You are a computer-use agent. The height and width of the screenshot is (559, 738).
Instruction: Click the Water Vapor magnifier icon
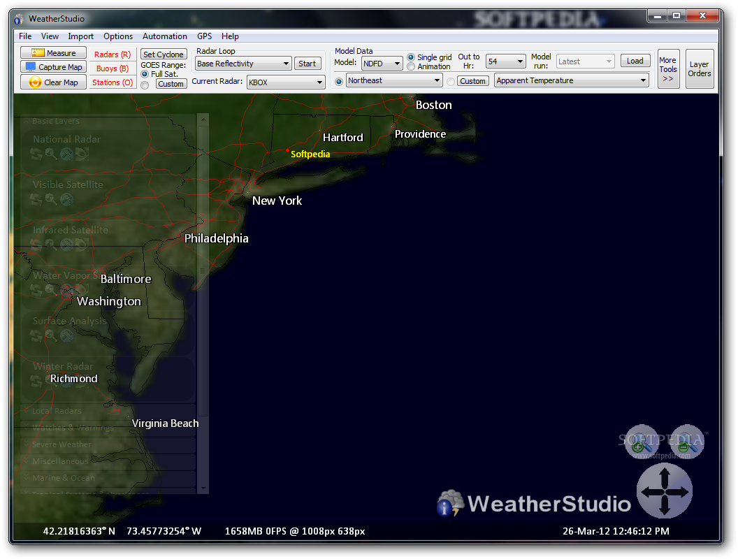point(51,290)
